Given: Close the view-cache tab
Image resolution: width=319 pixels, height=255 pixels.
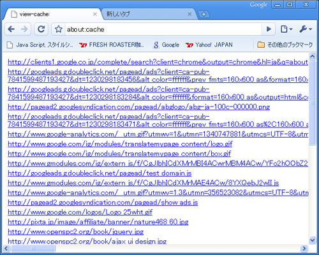Looking at the screenshot, I should tap(95, 14).
